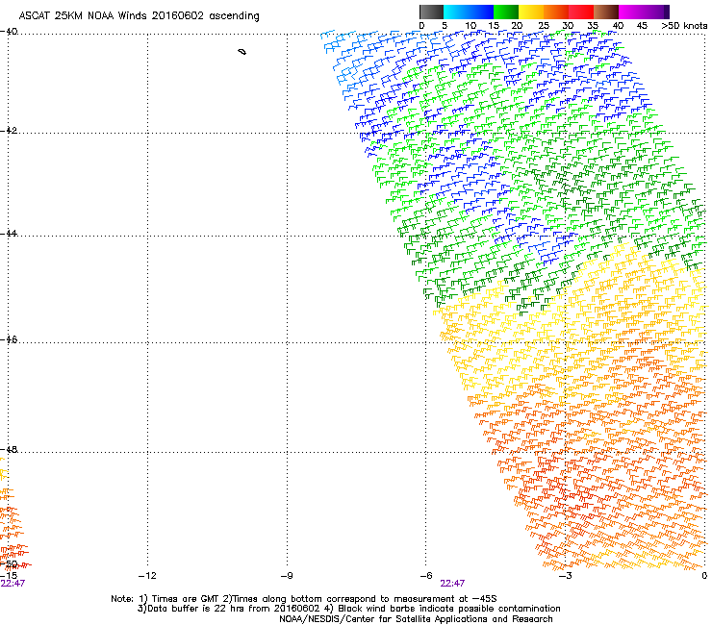The height and width of the screenshot is (625, 712).
Task: Select the '25' label under the color scale
Action: (544, 25)
